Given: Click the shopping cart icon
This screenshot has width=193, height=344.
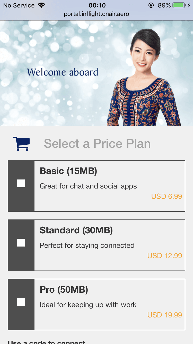Looking at the screenshot, I should coord(21,144).
